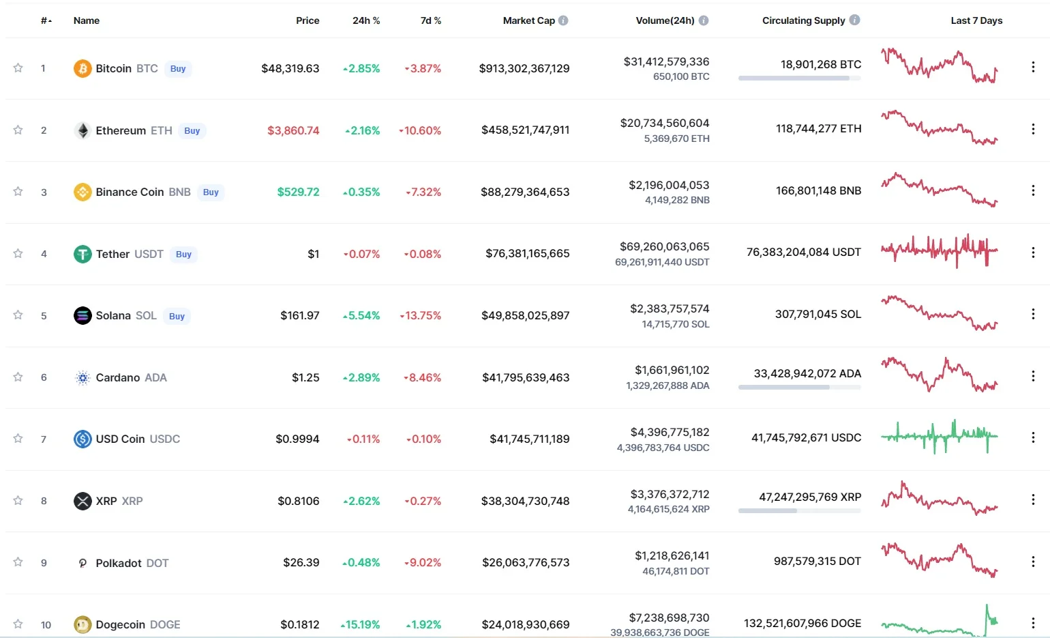Image resolution: width=1050 pixels, height=638 pixels.
Task: Open more options menu for Tether row
Action: [x=1033, y=252]
